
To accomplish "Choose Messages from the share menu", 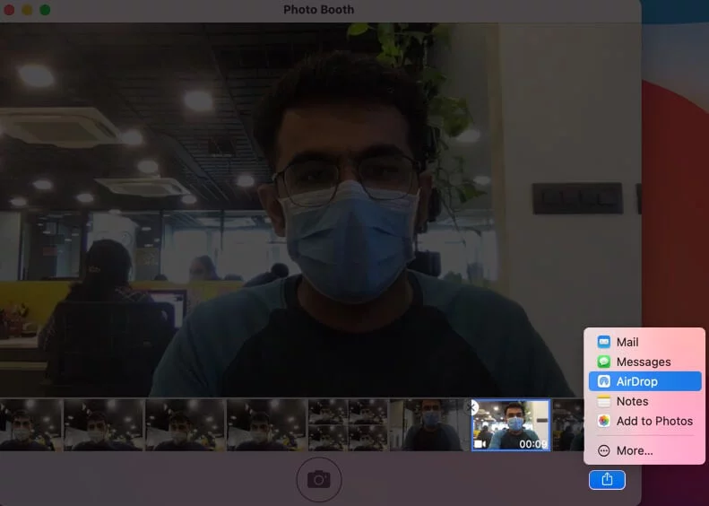I will [x=644, y=362].
